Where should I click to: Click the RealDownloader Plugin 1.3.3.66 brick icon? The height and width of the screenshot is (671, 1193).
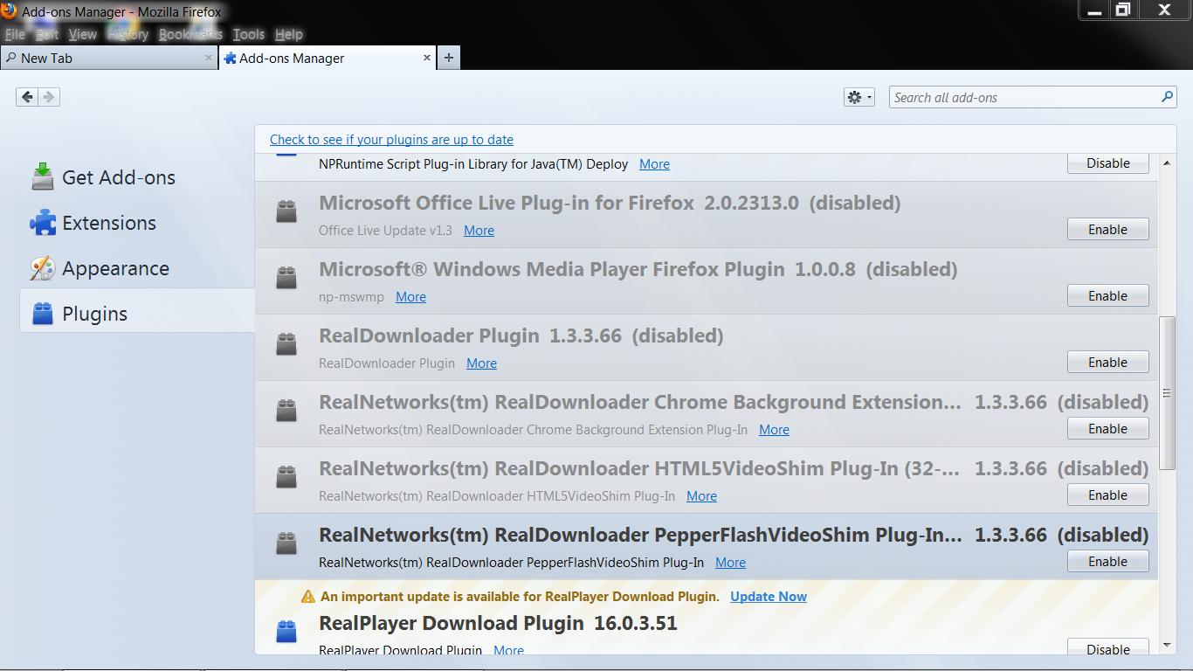point(286,343)
